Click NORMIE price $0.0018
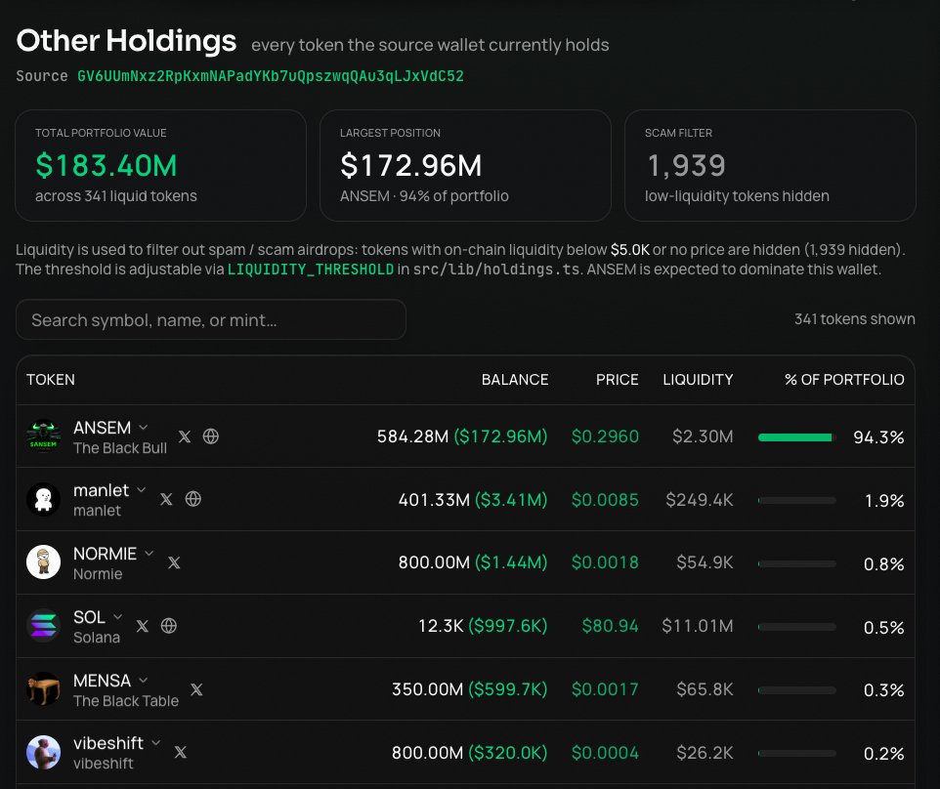 (605, 562)
